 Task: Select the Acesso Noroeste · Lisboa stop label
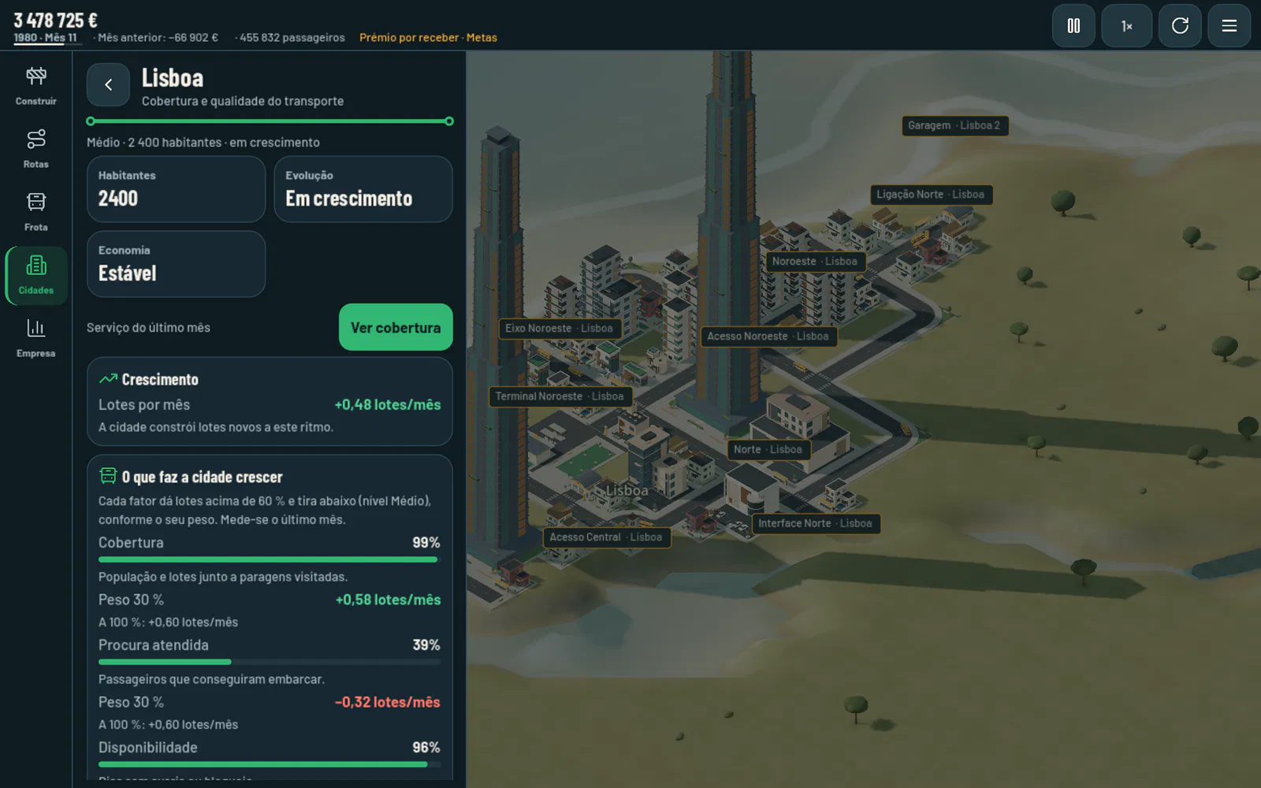[768, 336]
